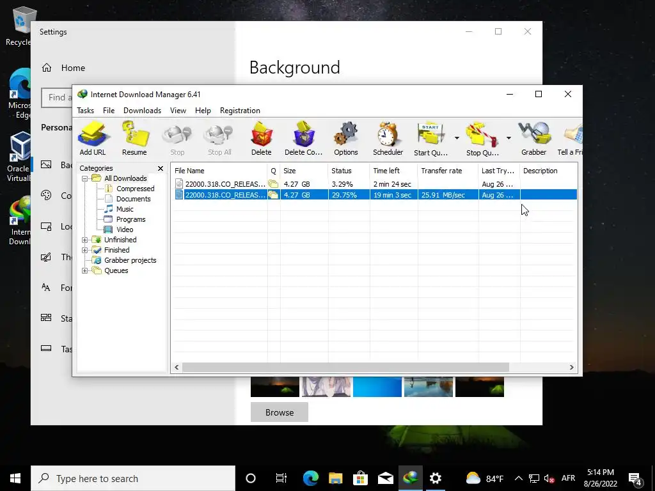Open the Downloads menu

pyautogui.click(x=142, y=111)
